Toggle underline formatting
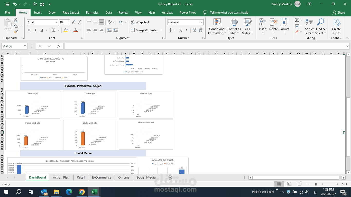Viewport: 351px width, 197px height. pos(42,30)
